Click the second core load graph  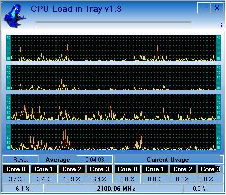(x=114, y=77)
